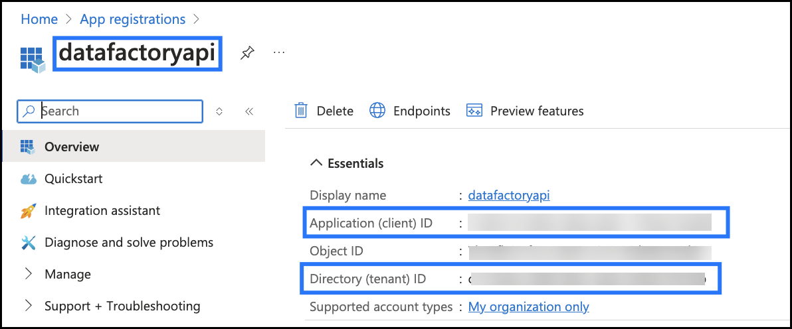Click the datafactoryapi app registration icon
The image size is (792, 329).
(x=32, y=59)
